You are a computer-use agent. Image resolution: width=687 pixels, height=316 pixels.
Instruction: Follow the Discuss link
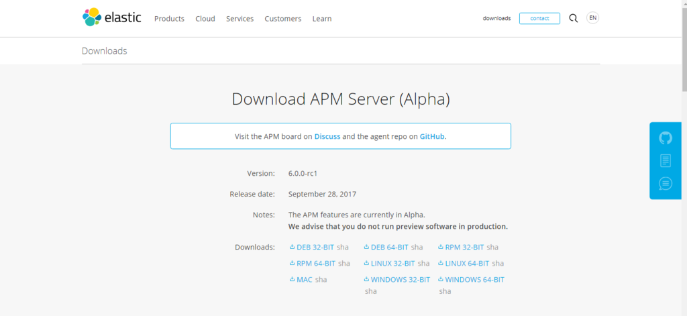click(327, 136)
